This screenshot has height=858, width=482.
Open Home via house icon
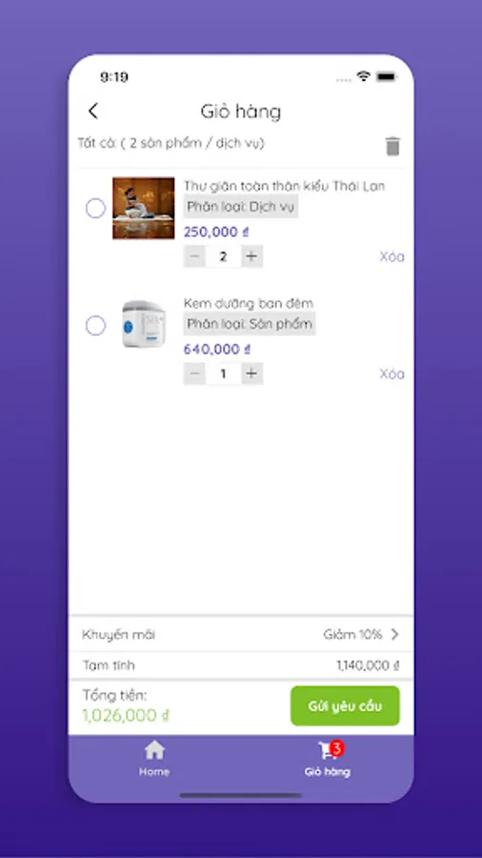pyautogui.click(x=154, y=750)
